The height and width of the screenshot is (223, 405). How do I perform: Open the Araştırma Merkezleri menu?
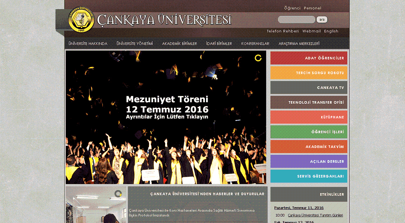pyautogui.click(x=299, y=44)
